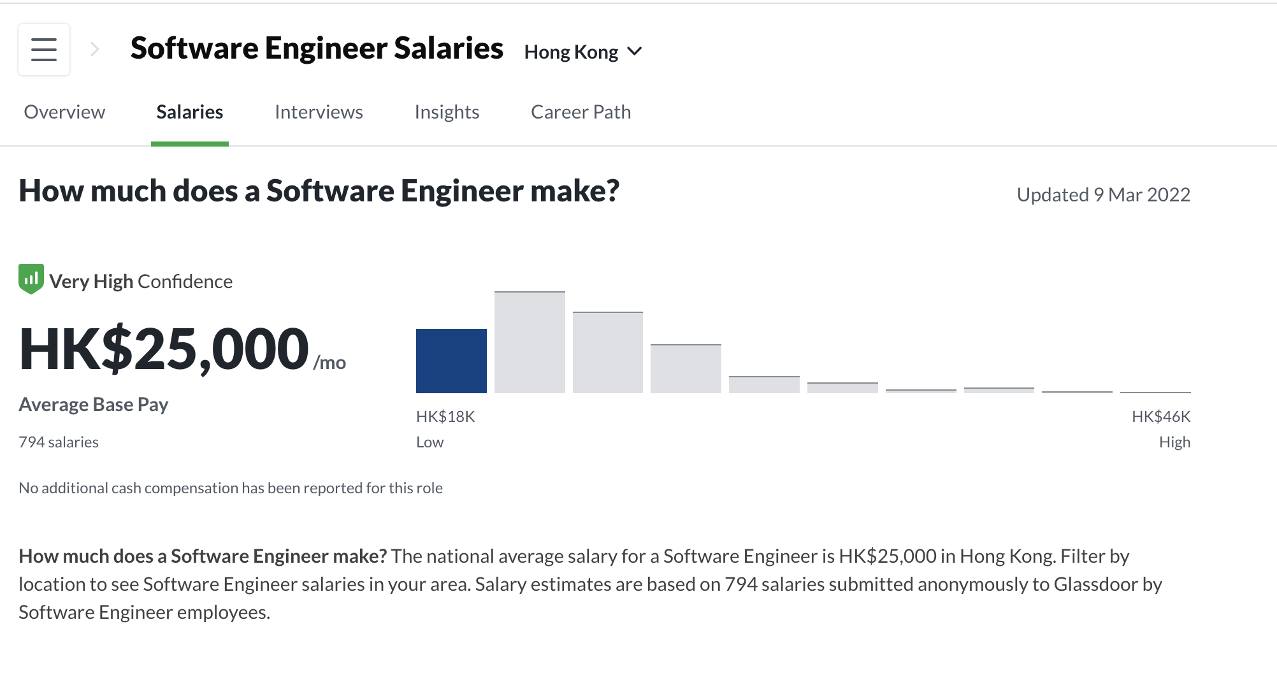Click the Software Engineer Salaries title
The width and height of the screenshot is (1277, 673).
[x=317, y=48]
